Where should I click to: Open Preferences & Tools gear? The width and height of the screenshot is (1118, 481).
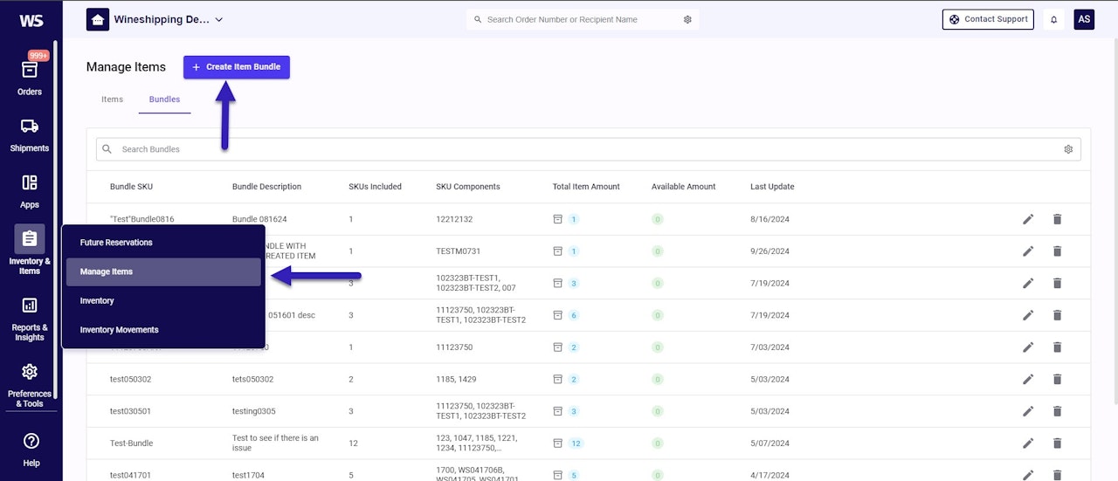coord(29,385)
